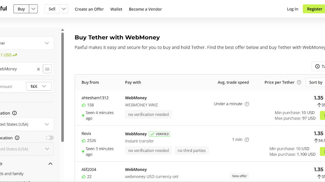Go to Create an Offer
325x182 pixels.
click(89, 9)
